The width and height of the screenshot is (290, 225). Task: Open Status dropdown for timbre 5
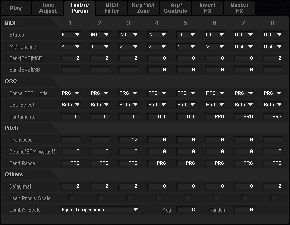[186, 35]
